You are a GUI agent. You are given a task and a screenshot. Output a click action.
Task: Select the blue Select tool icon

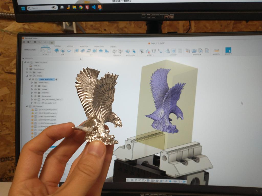pos(228,50)
